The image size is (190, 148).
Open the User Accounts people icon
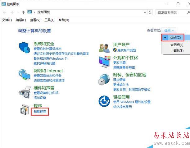coord(104,48)
